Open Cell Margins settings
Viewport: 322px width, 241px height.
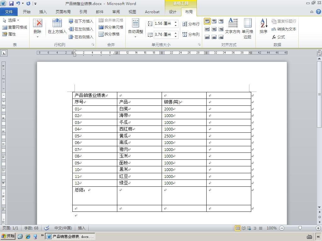247,29
